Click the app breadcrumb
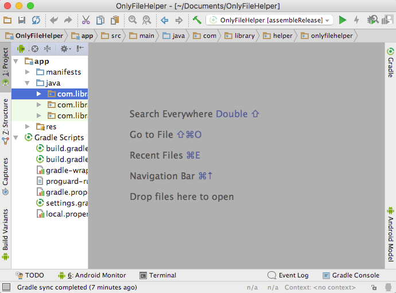Screen dimensions: 396x293 tap(82, 36)
